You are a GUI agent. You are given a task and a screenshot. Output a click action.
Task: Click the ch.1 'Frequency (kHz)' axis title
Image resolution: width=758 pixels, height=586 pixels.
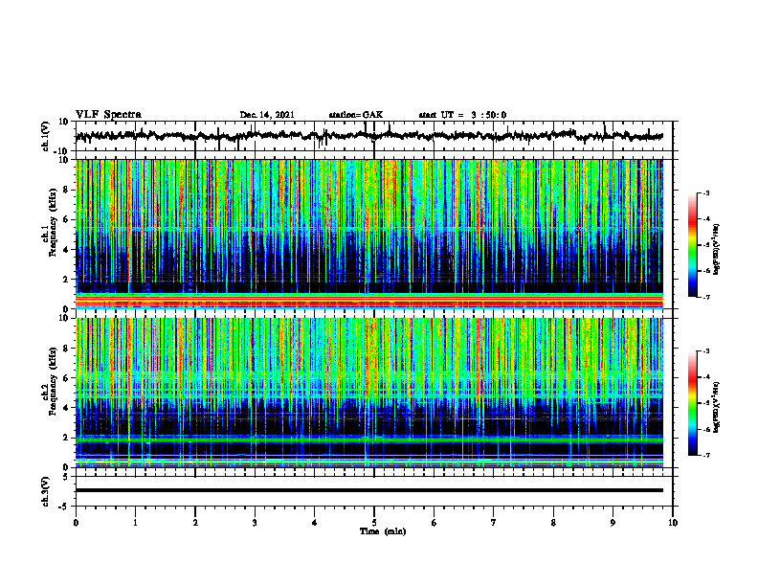[x=54, y=223]
